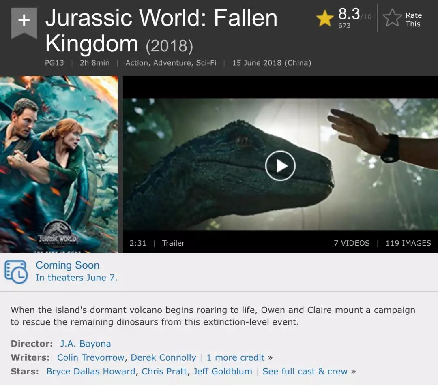Open the Jurassic World movie poster
Screen dimensions: 438x385
click(x=59, y=164)
